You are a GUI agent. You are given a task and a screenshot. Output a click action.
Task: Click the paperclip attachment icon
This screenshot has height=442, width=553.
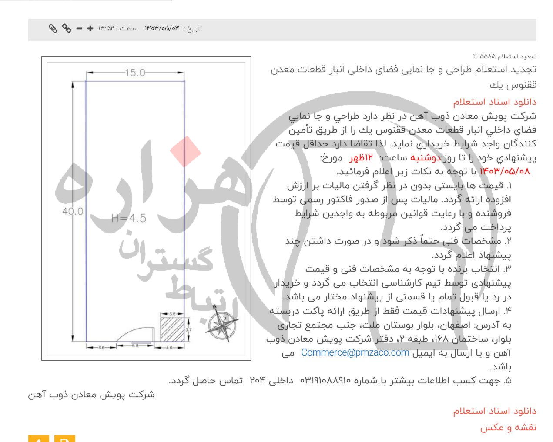click(53, 28)
